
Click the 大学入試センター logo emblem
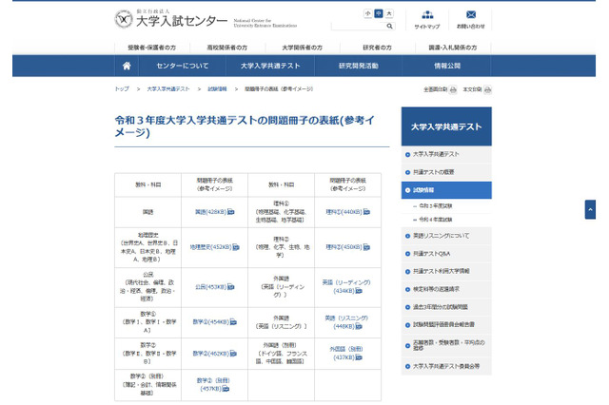tap(124, 19)
